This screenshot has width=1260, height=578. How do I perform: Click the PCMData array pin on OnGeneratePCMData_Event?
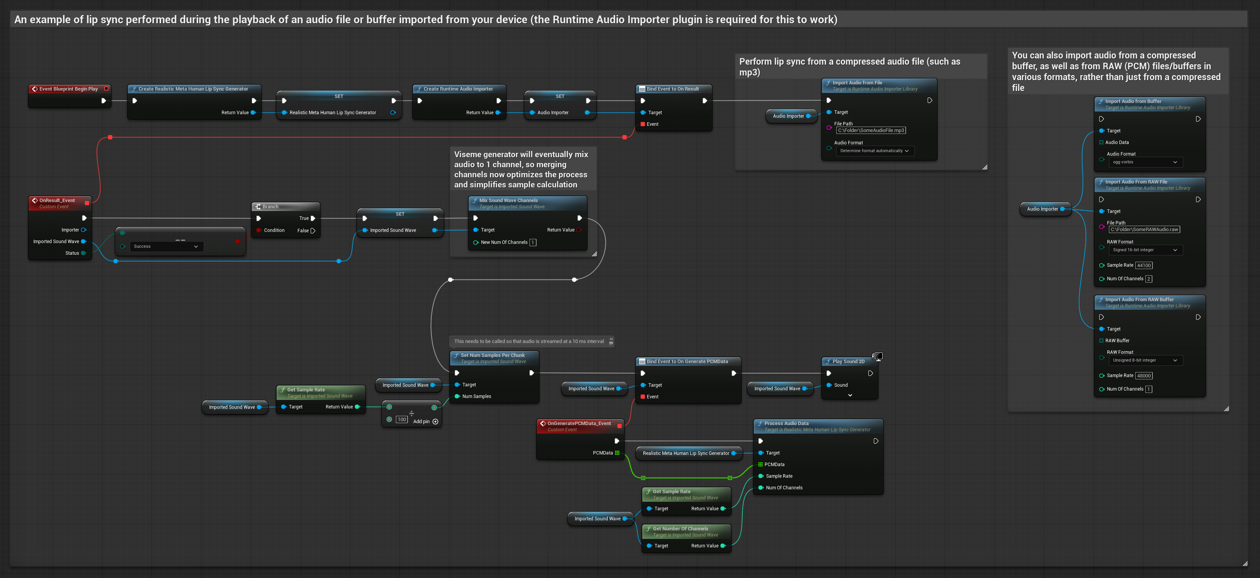tap(617, 453)
